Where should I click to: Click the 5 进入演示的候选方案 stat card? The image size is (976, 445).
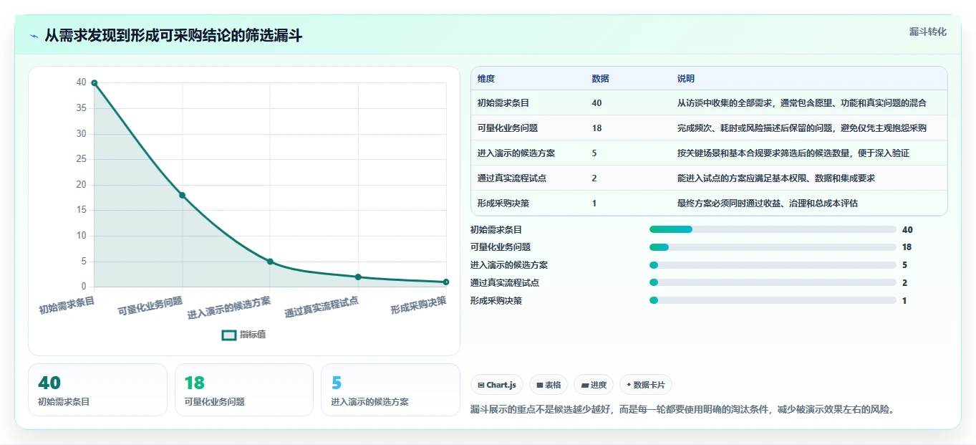pyautogui.click(x=390, y=390)
